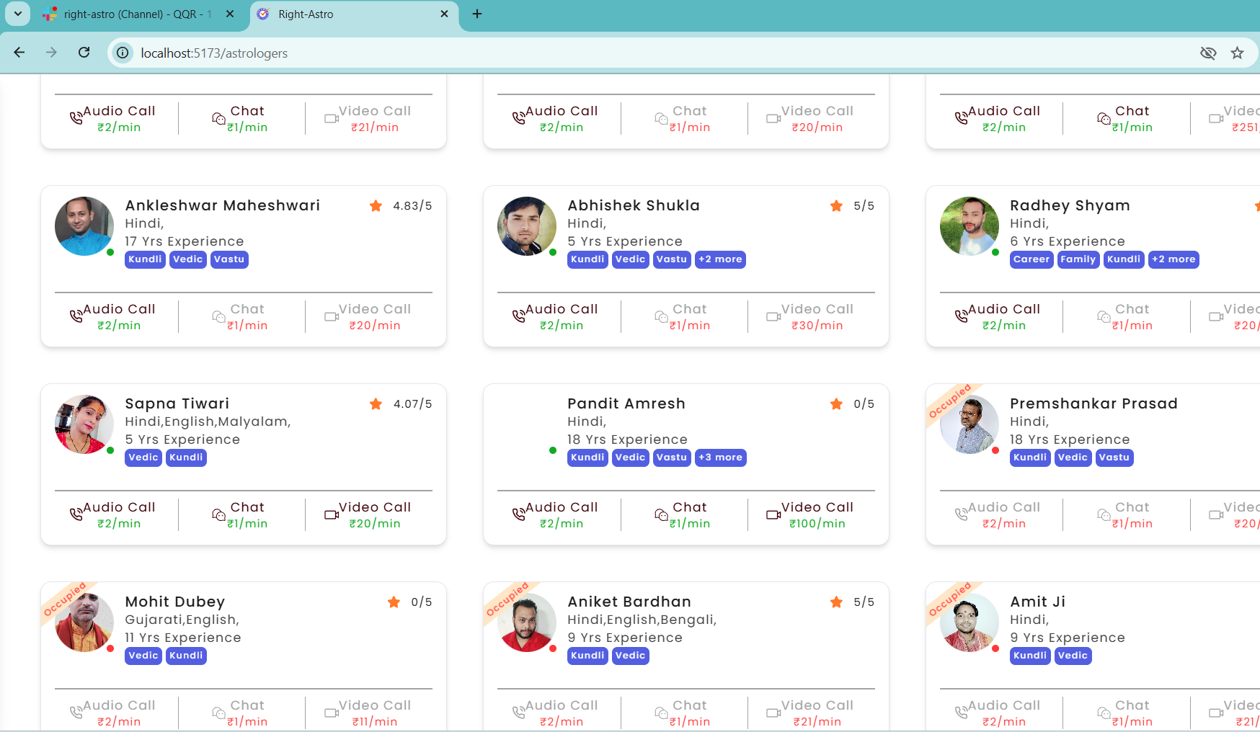Open Chat with Sapna Tiwari
Viewport: 1260px width, 732px height.
pos(241,514)
